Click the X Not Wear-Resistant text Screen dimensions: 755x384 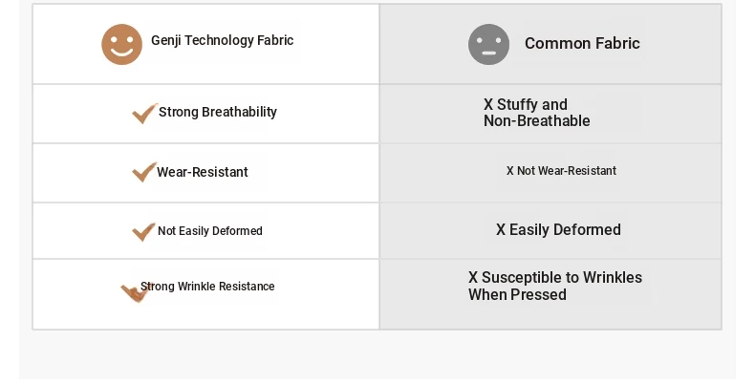point(561,171)
